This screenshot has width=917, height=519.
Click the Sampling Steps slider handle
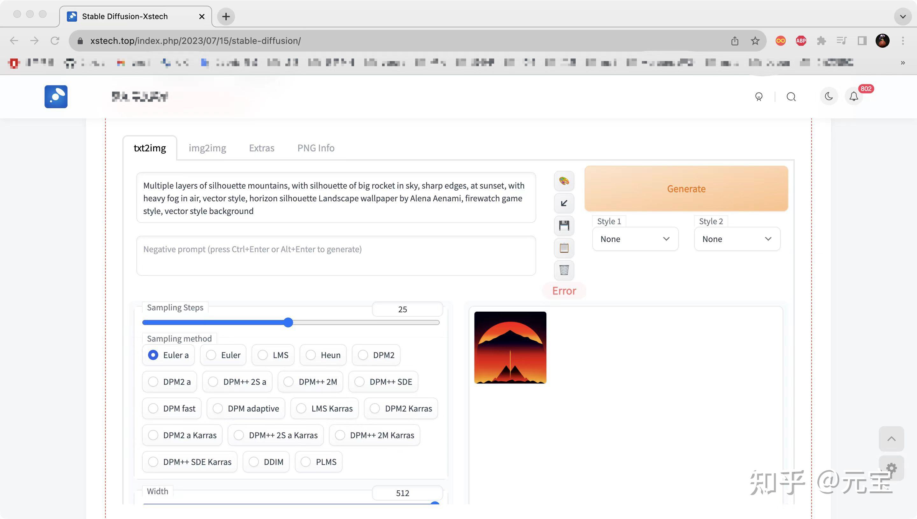[288, 322]
